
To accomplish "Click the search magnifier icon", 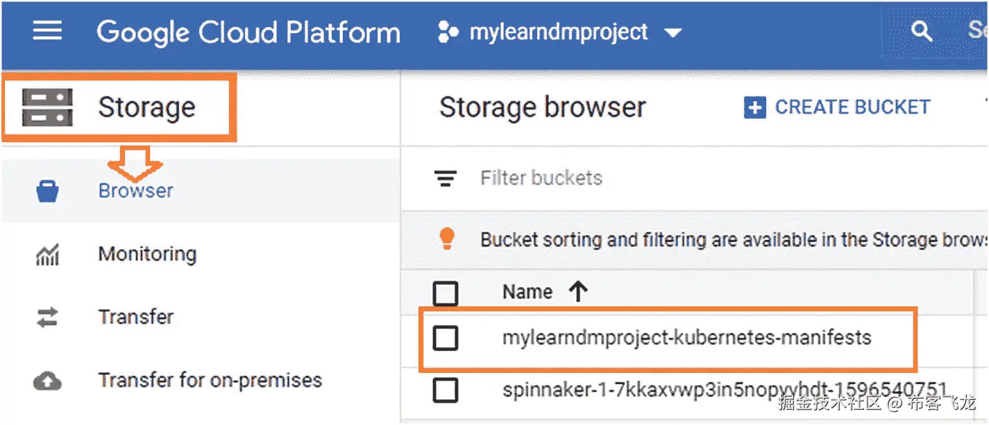I will [921, 31].
